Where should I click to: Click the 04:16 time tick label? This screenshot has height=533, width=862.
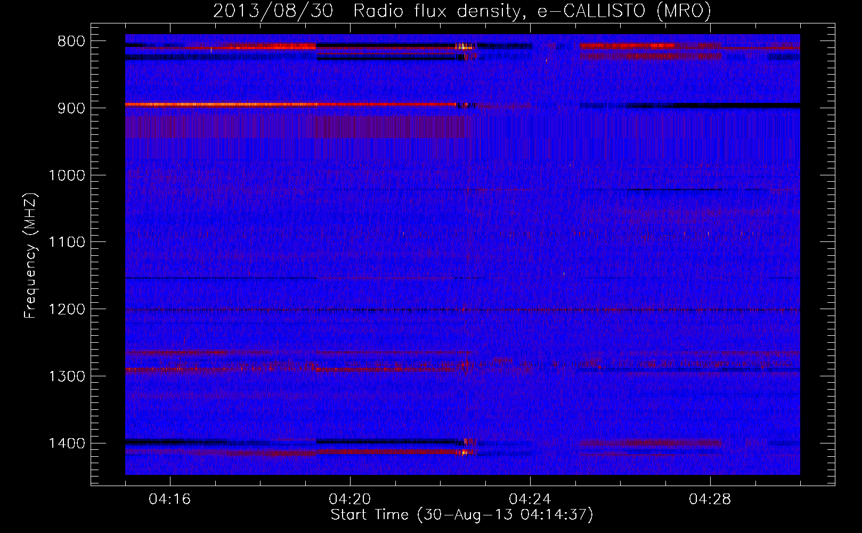click(170, 499)
